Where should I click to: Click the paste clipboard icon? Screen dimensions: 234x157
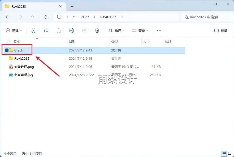[x=59, y=30]
